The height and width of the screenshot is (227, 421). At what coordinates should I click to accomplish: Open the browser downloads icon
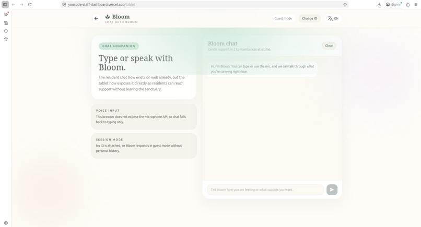[x=379, y=5]
